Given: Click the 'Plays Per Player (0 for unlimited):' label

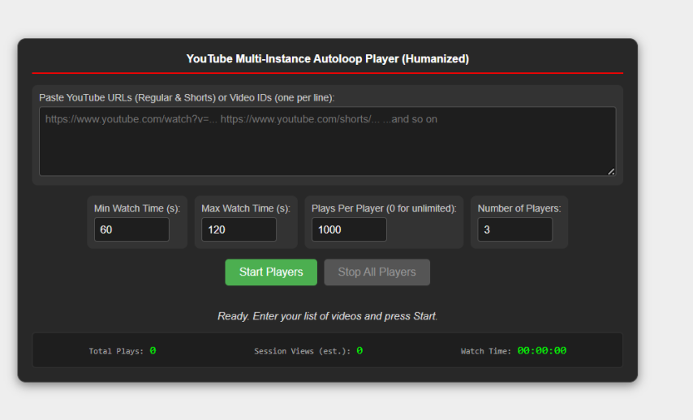Looking at the screenshot, I should pyautogui.click(x=384, y=208).
